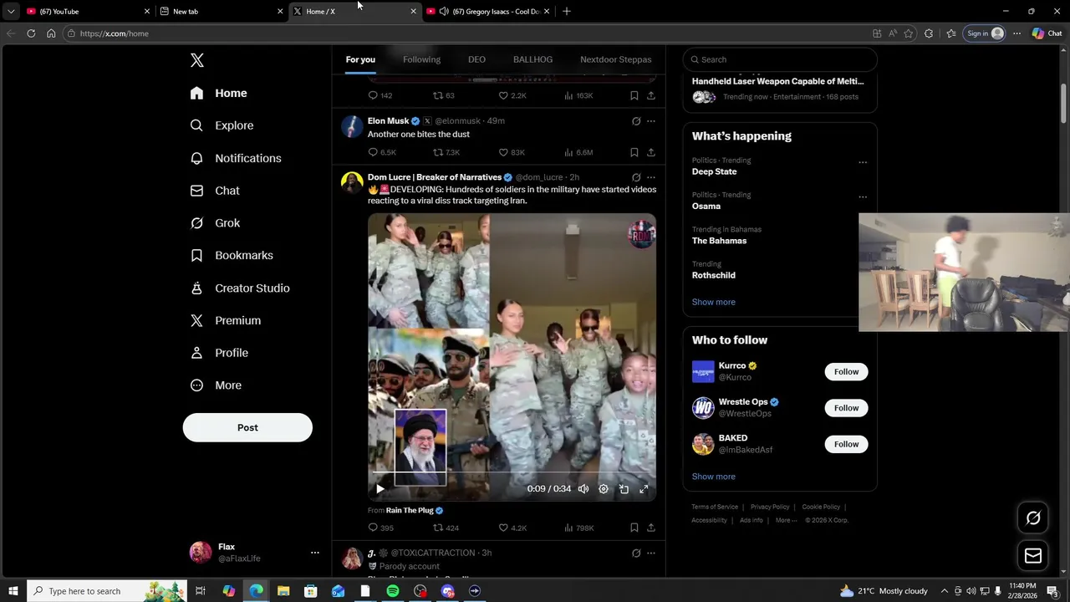1070x602 pixels.
Task: Bookmark Elon Musk's post
Action: (x=634, y=152)
